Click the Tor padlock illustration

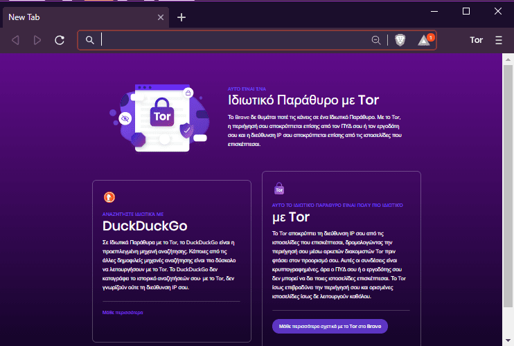point(162,112)
